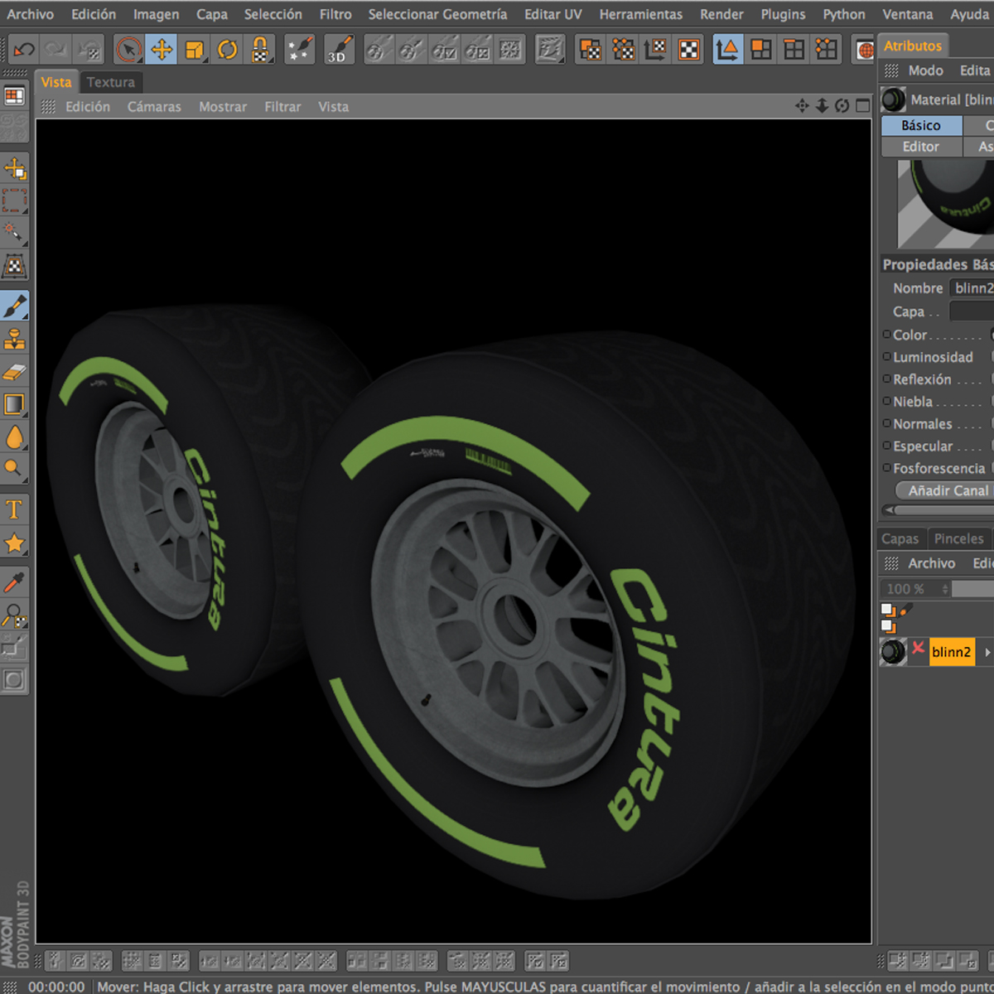Viewport: 994px width, 994px height.
Task: Click the blinn2 material name in layer list
Action: coord(951,653)
